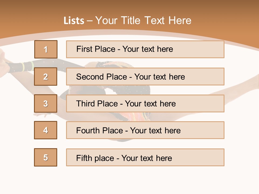Click "Your text here" in the Fourth Place row
259x194 pixels.
click(x=155, y=131)
